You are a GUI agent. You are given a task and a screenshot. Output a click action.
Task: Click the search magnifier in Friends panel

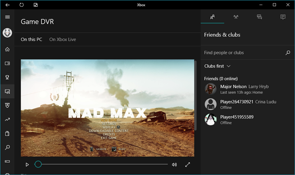pyautogui.click(x=288, y=53)
